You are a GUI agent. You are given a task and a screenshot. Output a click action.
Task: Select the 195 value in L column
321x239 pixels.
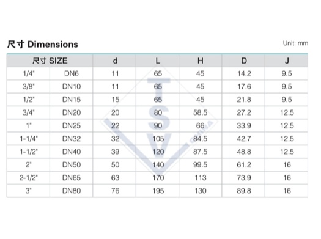tap(158, 191)
